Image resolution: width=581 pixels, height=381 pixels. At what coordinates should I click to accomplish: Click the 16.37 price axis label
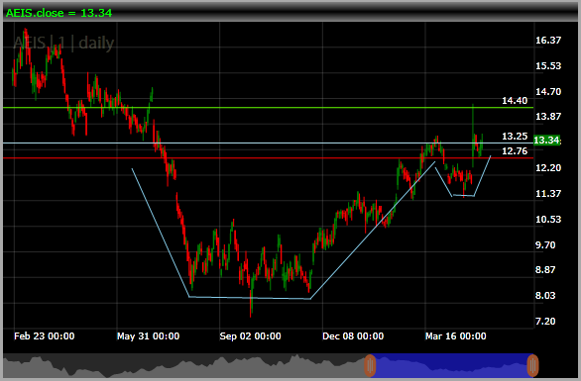click(548, 41)
